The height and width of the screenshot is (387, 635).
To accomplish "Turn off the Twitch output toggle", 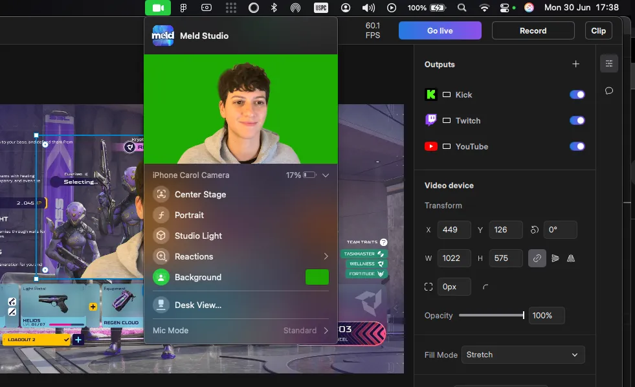I will tap(577, 120).
